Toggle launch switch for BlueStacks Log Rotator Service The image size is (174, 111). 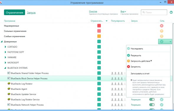152,99
